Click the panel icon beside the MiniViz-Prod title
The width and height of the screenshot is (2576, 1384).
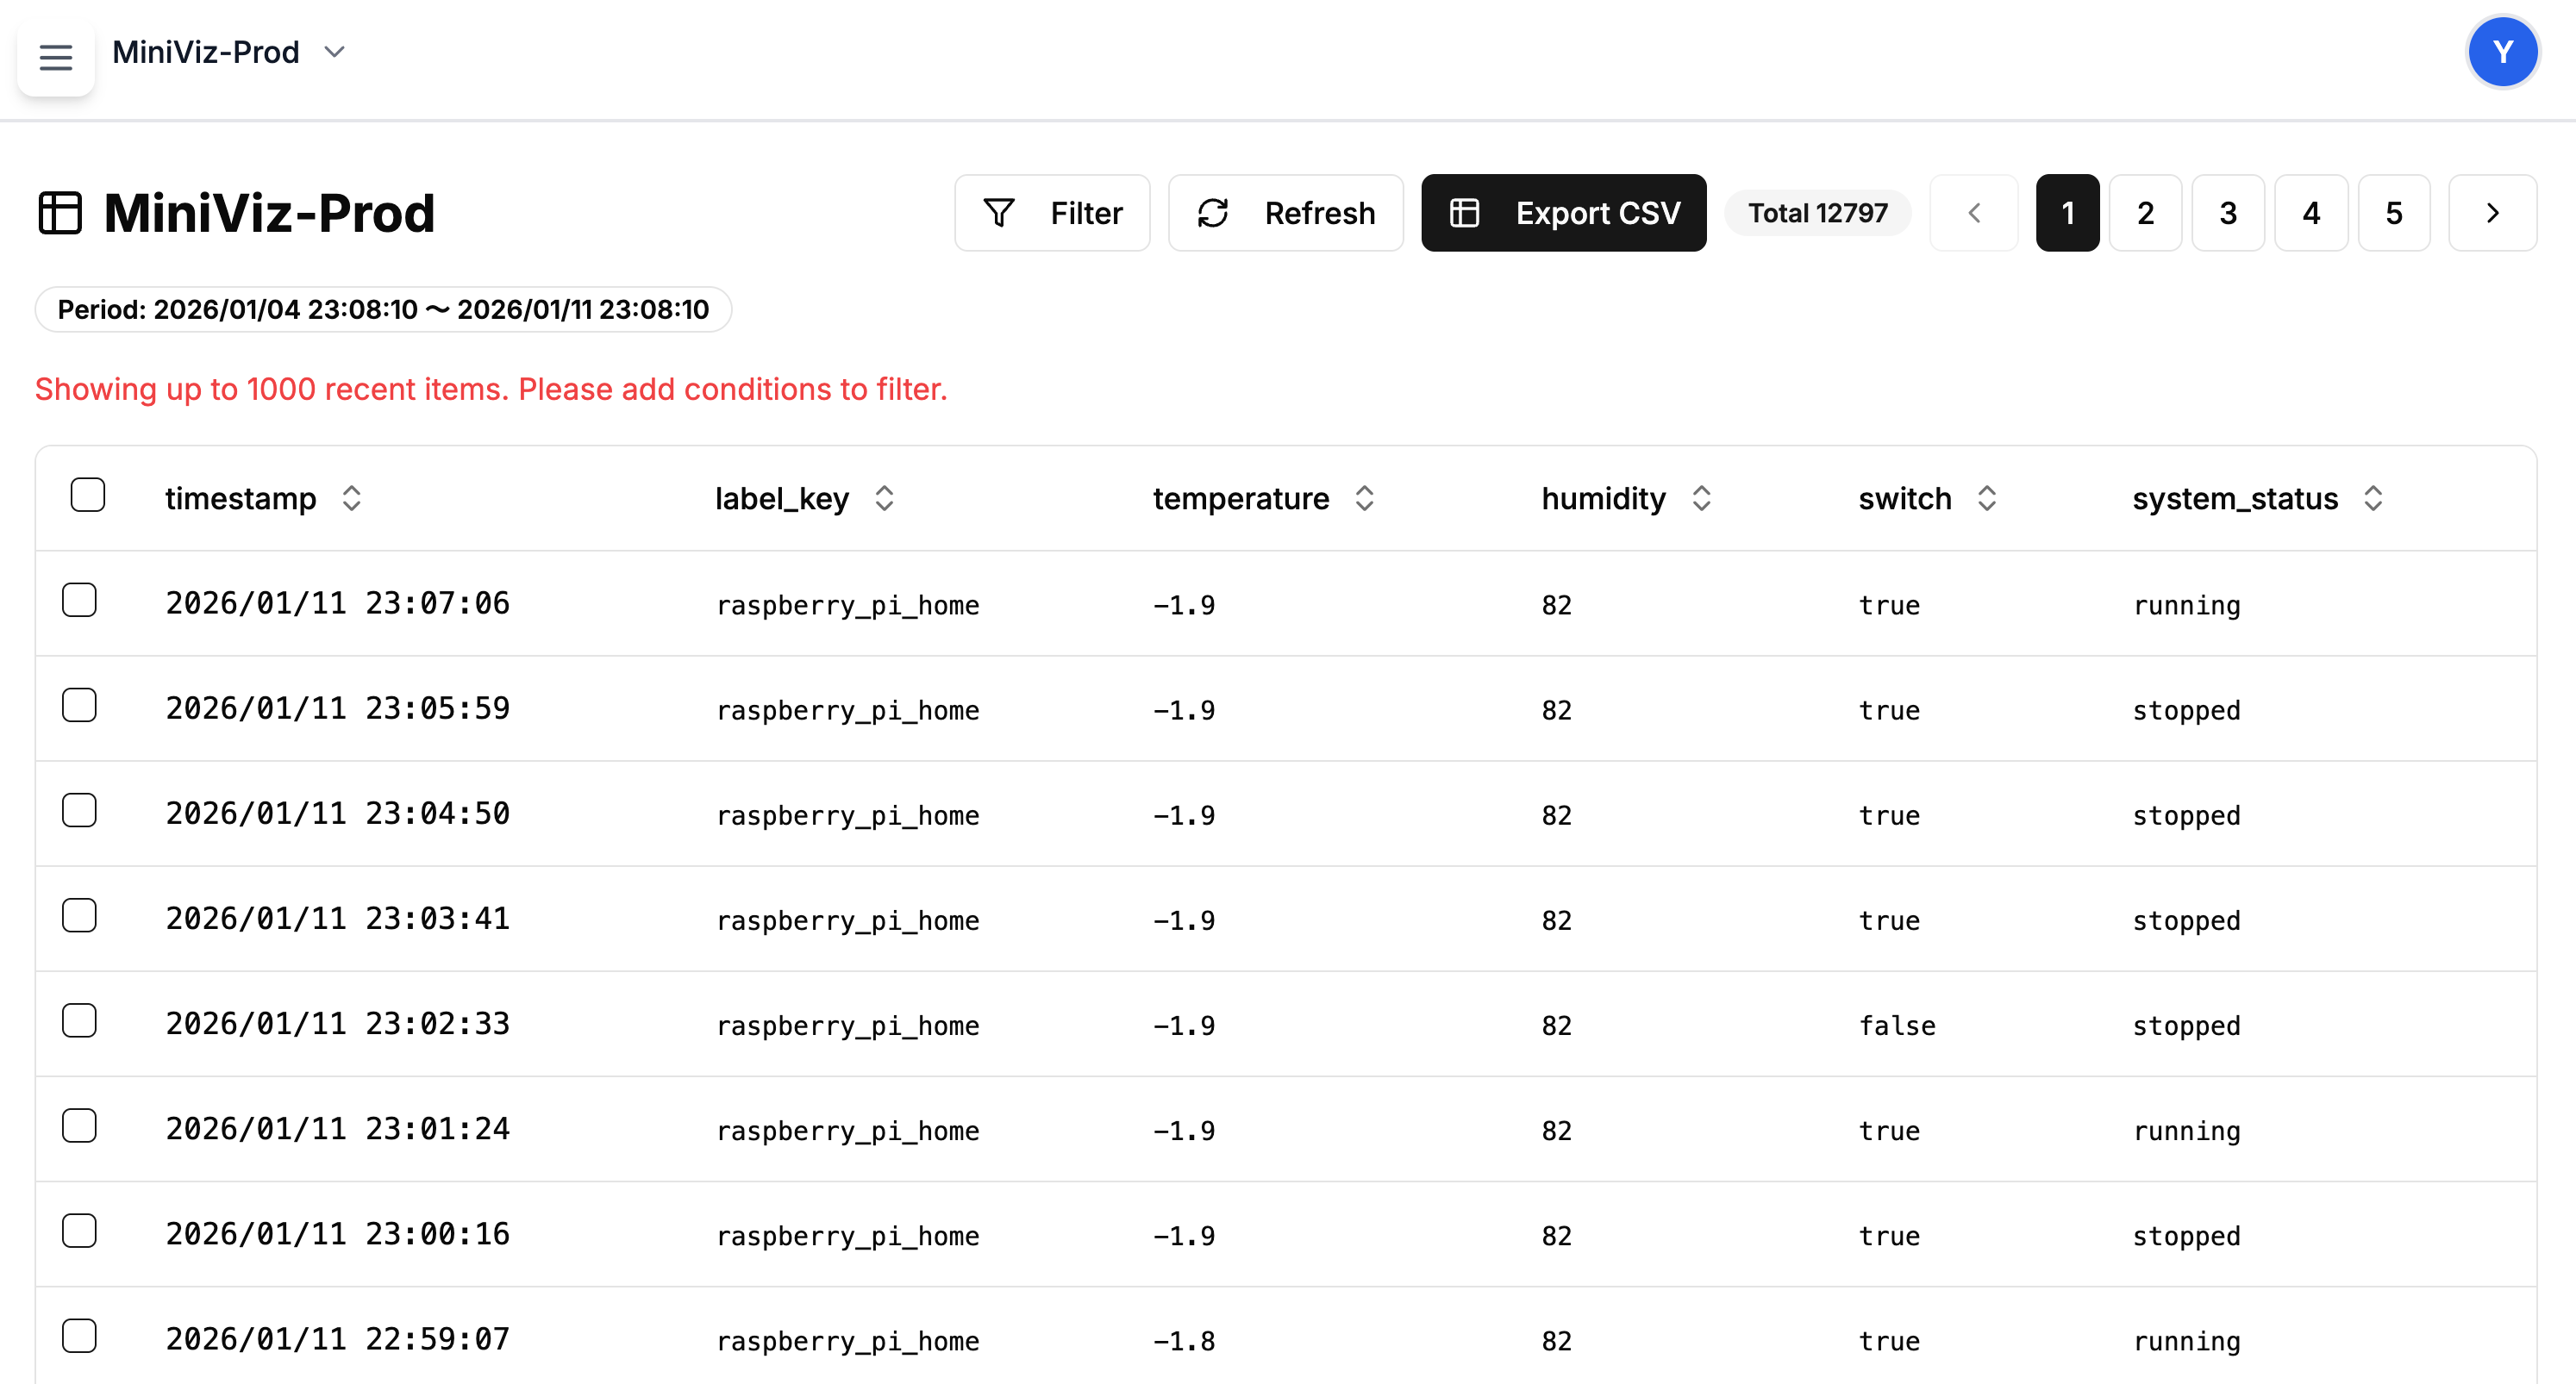point(61,212)
